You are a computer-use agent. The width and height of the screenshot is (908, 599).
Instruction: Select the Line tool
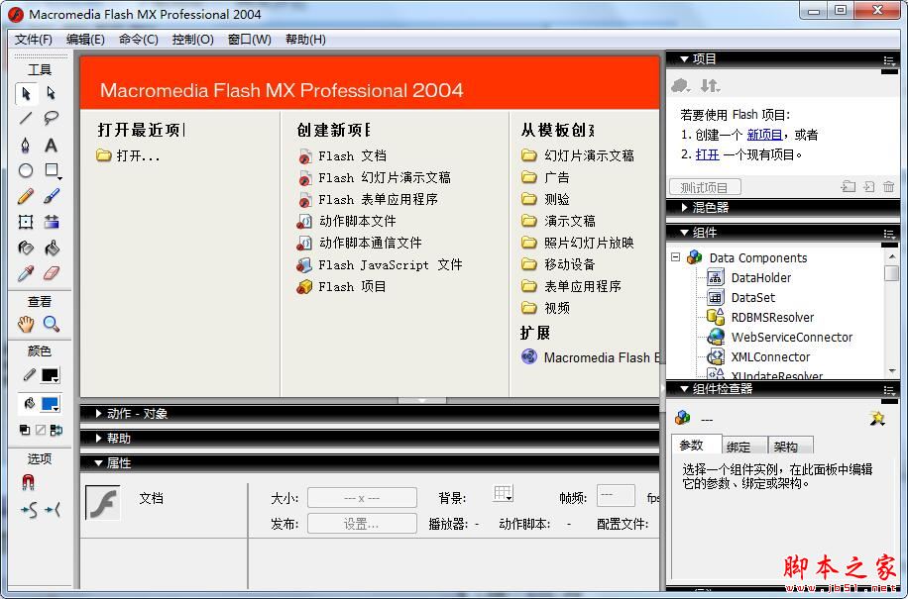[x=26, y=119]
